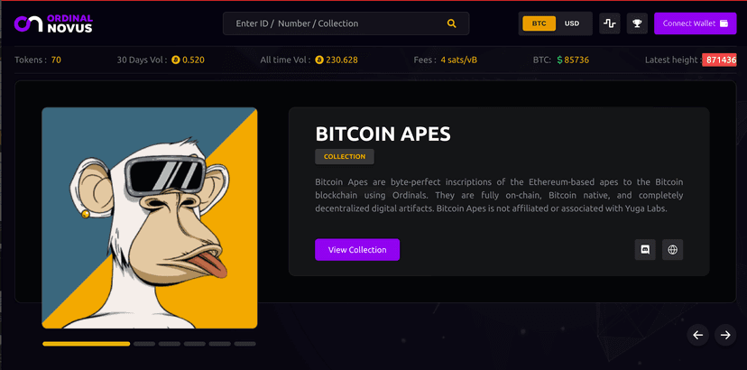
Task: Go to previous slide with left arrow
Action: [x=698, y=335]
